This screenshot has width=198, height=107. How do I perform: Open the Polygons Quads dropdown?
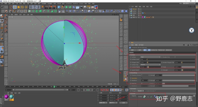[141, 91]
